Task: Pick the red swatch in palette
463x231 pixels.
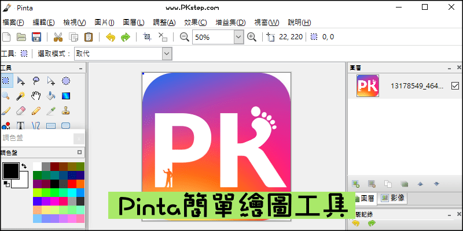Action: (71, 184)
